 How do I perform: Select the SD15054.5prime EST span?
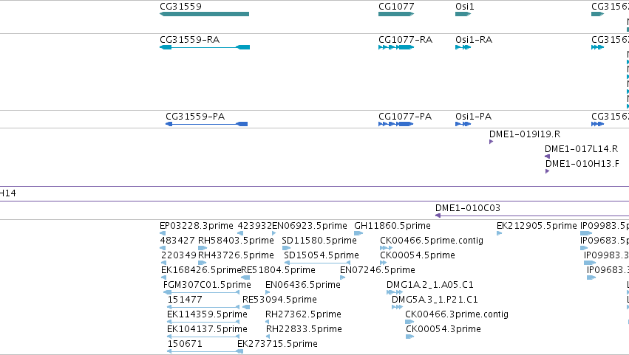point(317,263)
